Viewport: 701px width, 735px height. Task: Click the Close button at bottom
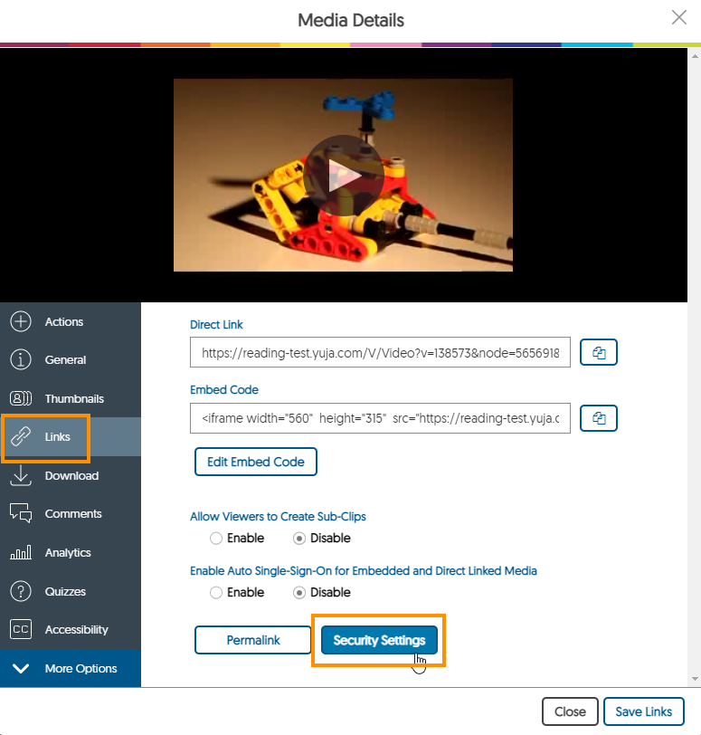coord(570,711)
